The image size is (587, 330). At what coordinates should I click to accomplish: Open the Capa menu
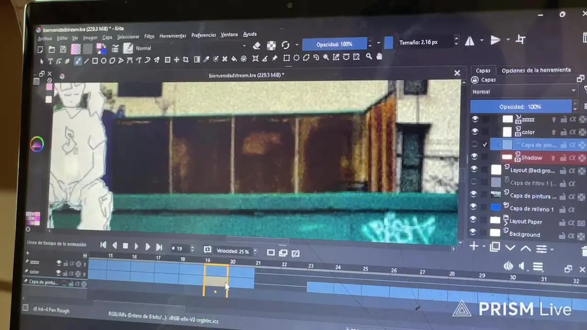pyautogui.click(x=107, y=38)
